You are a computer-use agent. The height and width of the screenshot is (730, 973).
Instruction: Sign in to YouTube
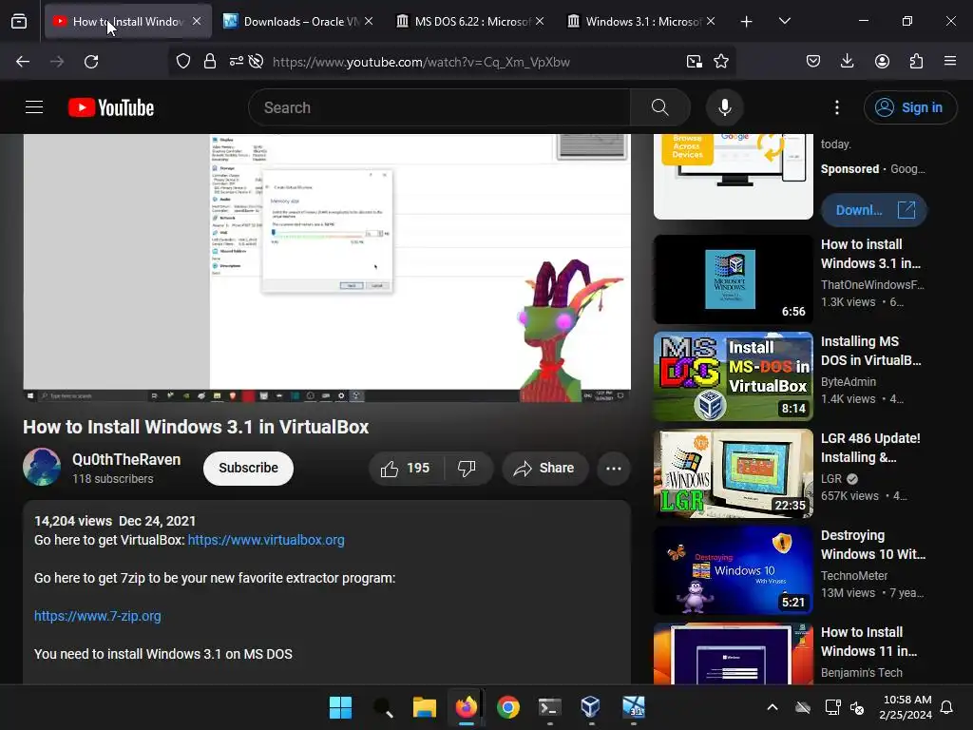[x=910, y=107]
